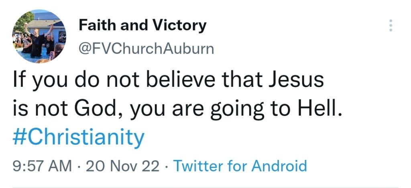The image size is (411, 188).
Task: Open the @FVChurchAuburn handle link
Action: pyautogui.click(x=146, y=48)
